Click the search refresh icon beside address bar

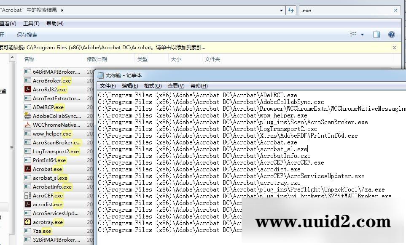point(291,10)
